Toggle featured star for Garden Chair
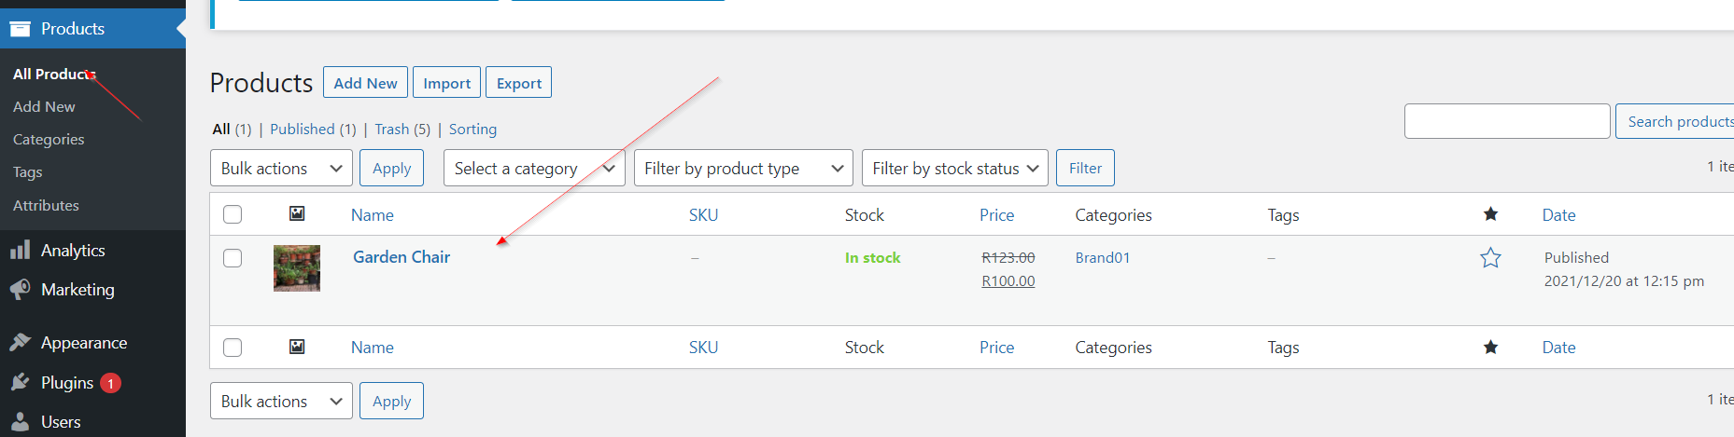 click(1490, 258)
